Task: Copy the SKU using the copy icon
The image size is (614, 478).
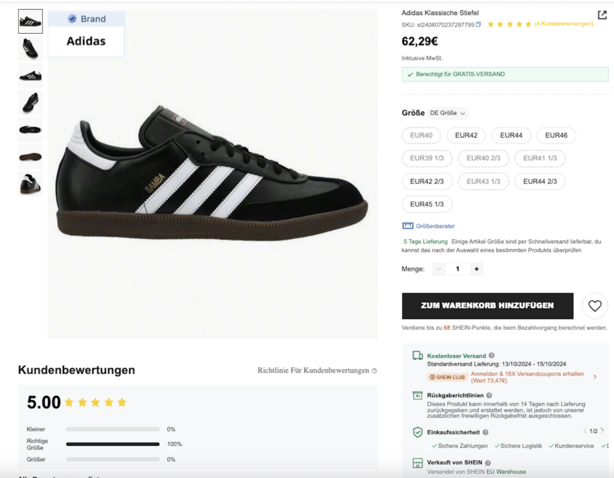Action: tap(478, 25)
